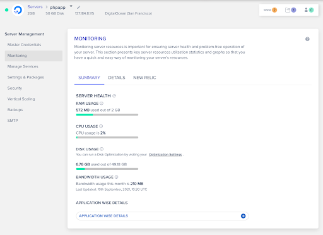This screenshot has height=235, width=323.
Task: Show CPU usage info icon
Action: (x=101, y=126)
